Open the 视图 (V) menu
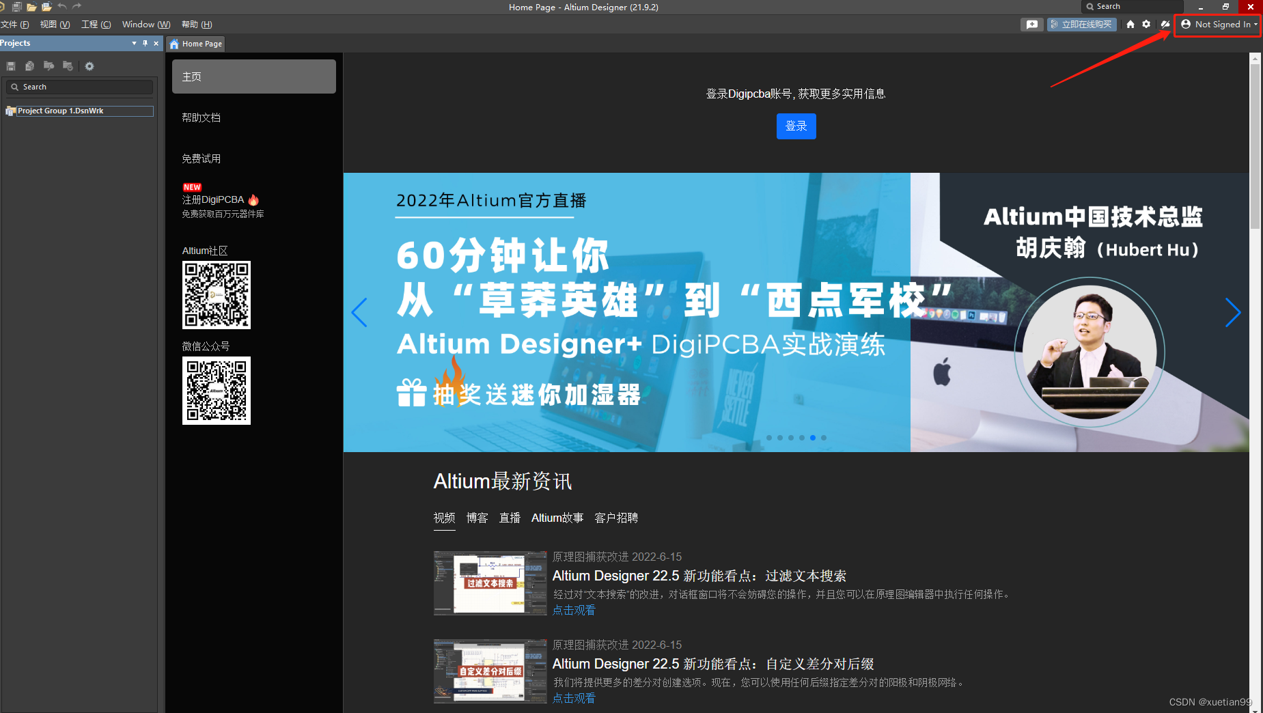Viewport: 1263px width, 713px height. [55, 25]
